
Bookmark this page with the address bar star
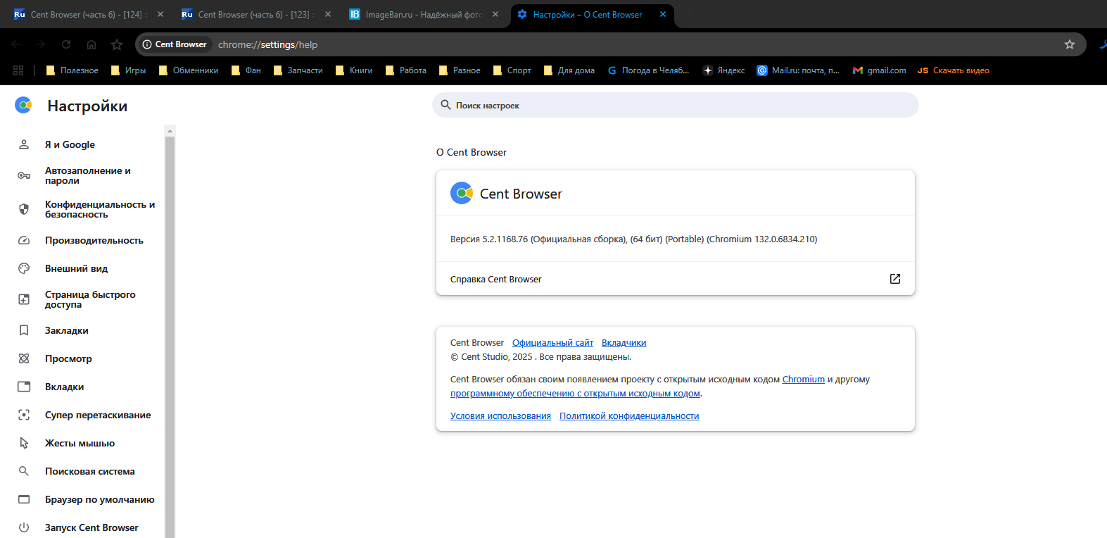[1070, 44]
